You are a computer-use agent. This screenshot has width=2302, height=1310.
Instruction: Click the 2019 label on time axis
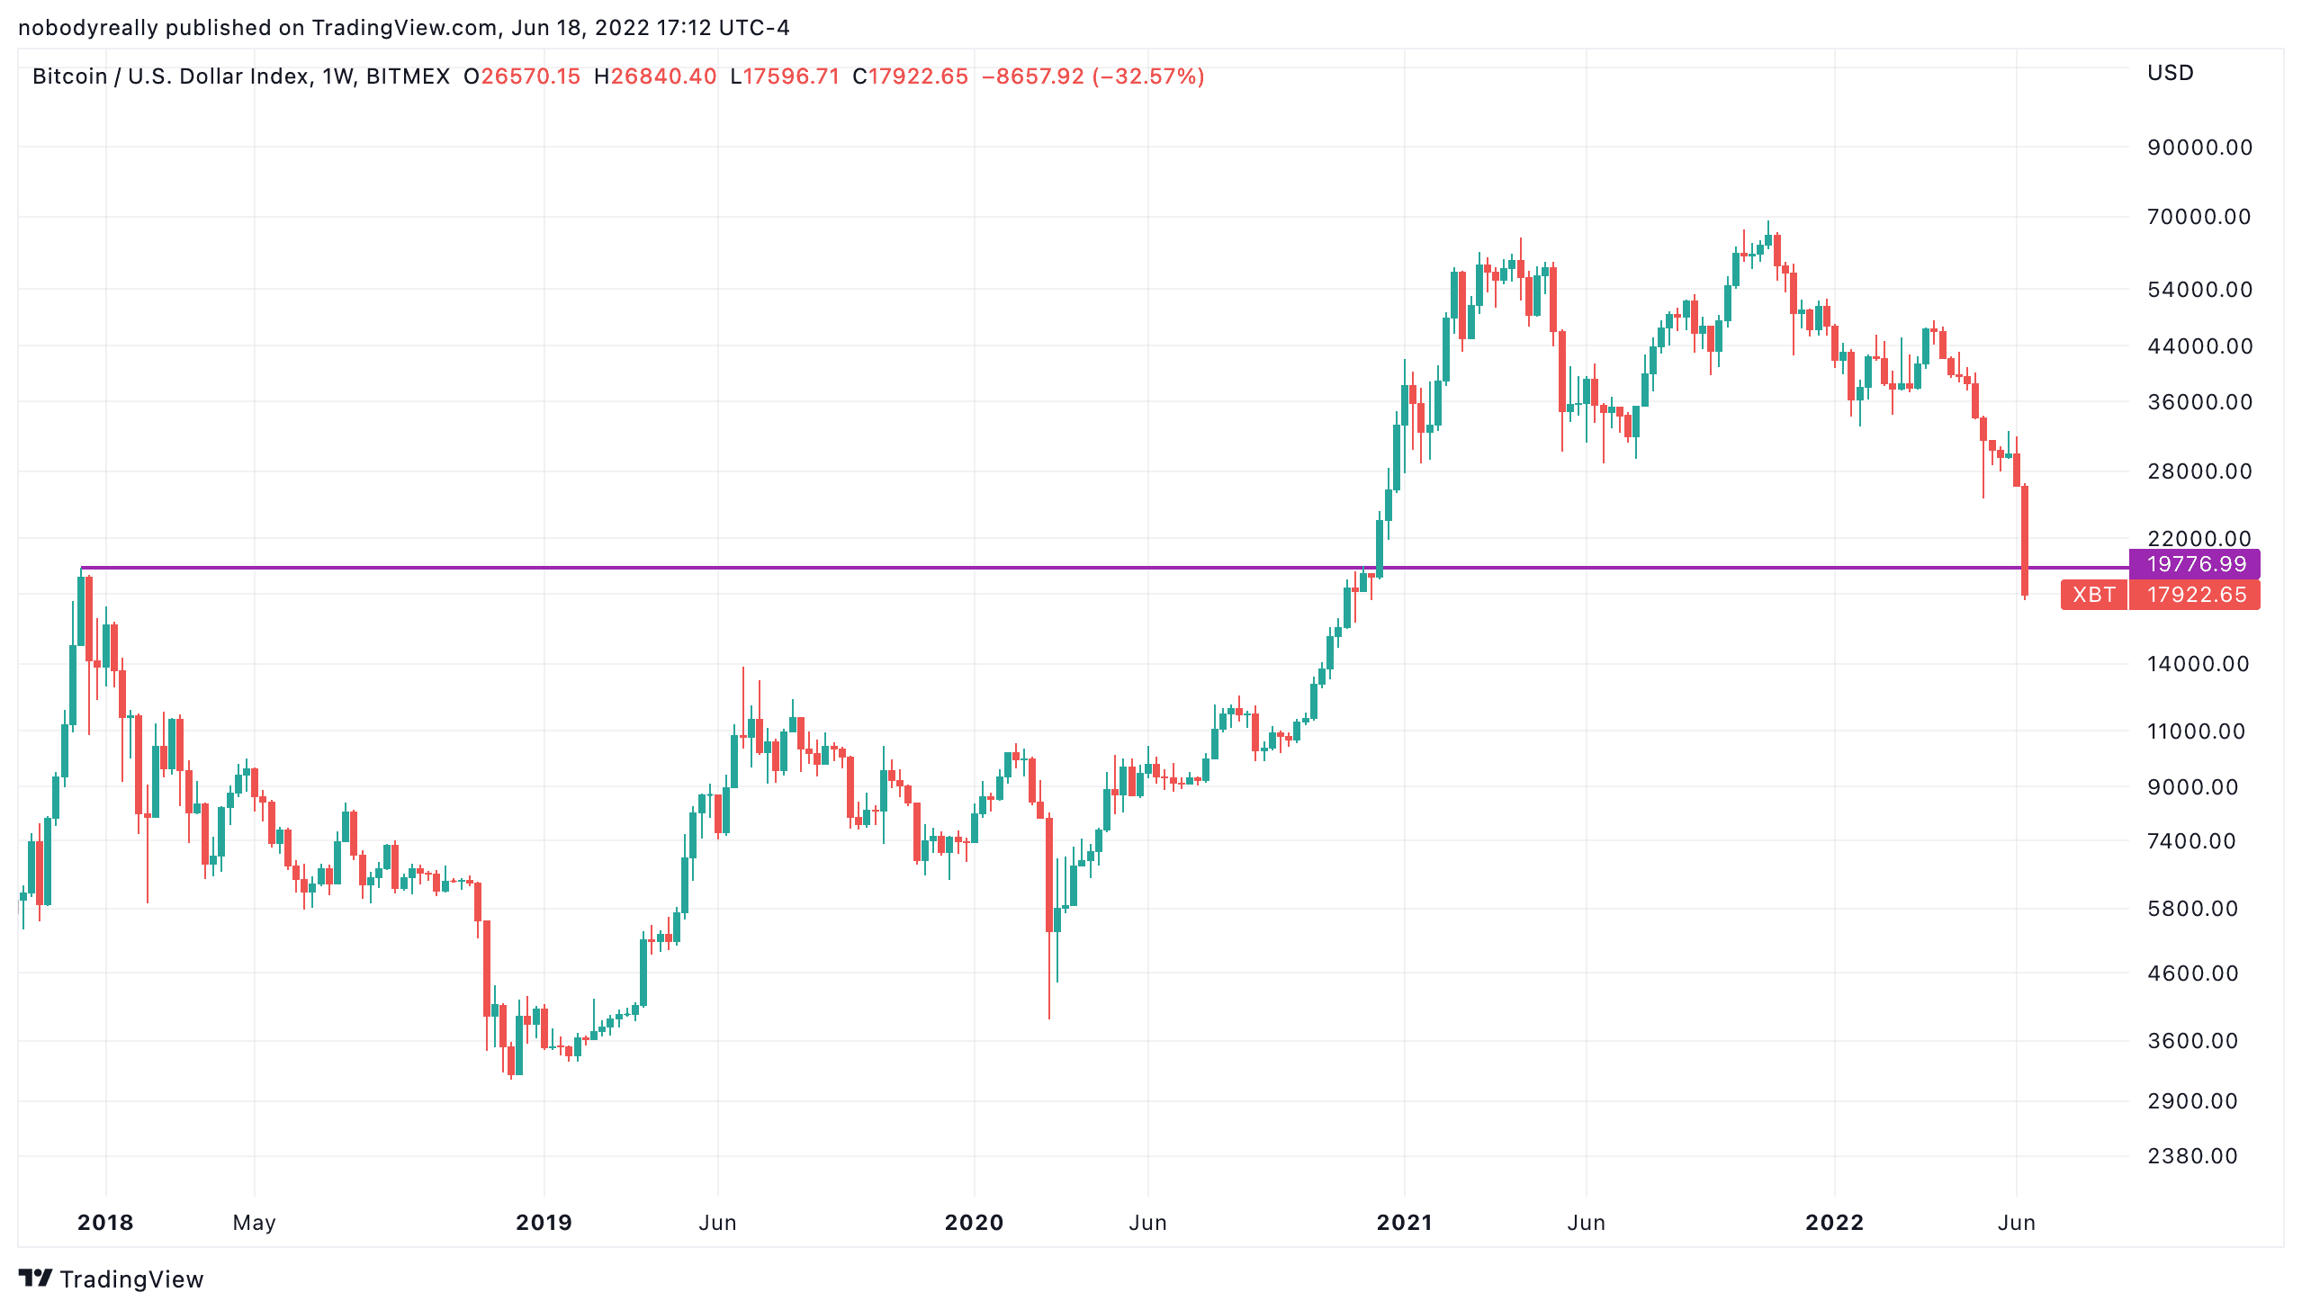coord(544,1223)
